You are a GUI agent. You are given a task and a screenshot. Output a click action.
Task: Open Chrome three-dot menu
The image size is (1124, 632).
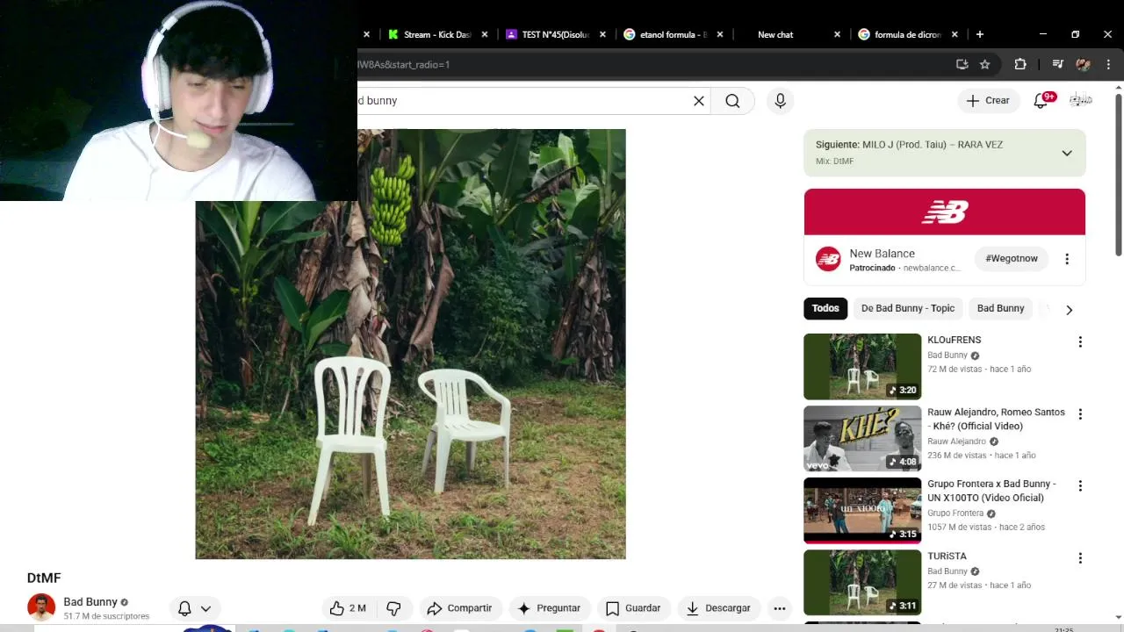(1108, 64)
